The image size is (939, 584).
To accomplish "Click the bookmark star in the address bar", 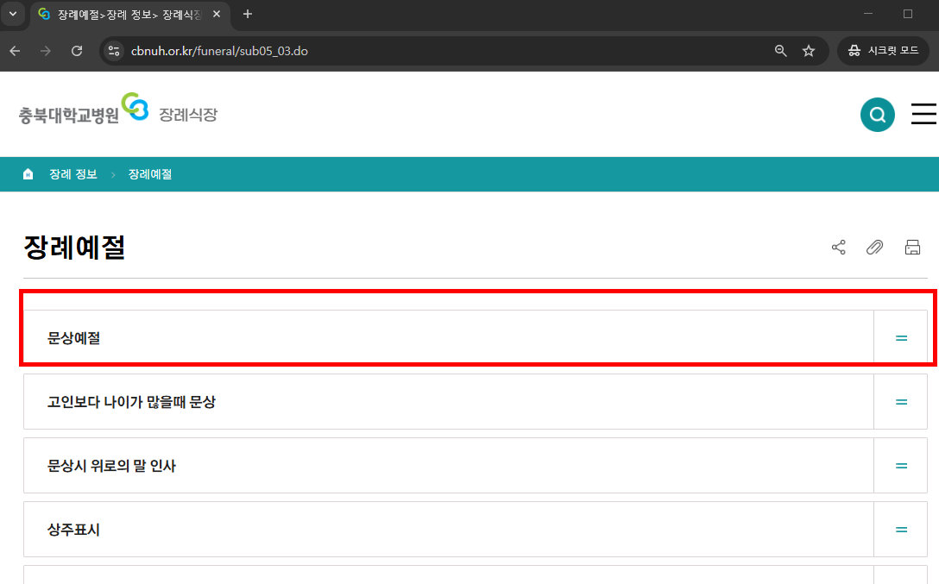I will click(809, 51).
